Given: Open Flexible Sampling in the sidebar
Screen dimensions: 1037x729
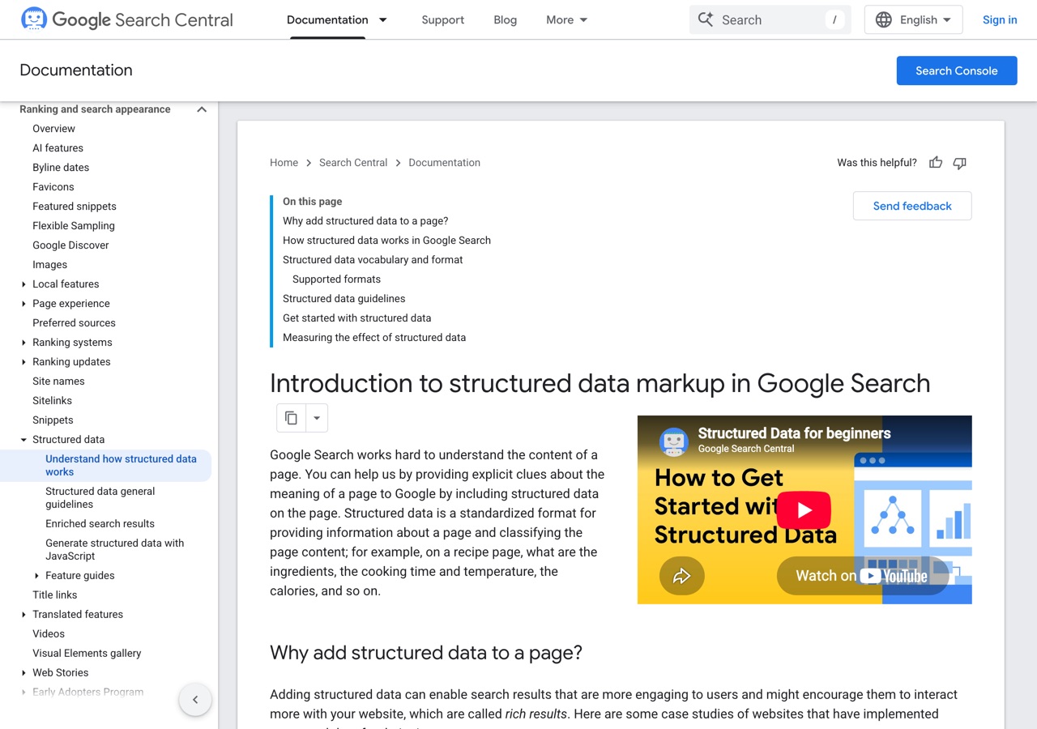Looking at the screenshot, I should pyautogui.click(x=74, y=226).
